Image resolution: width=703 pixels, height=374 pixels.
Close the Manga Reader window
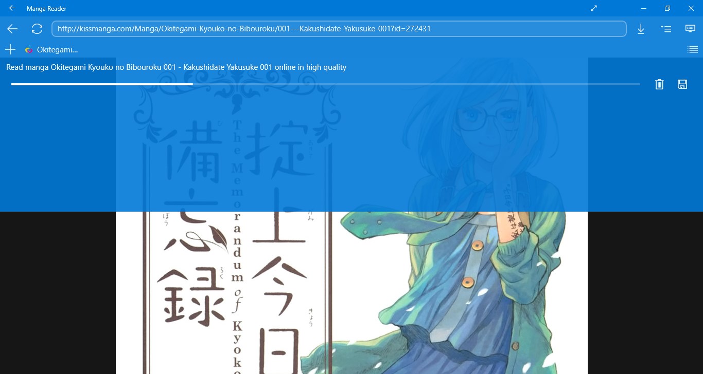point(691,8)
